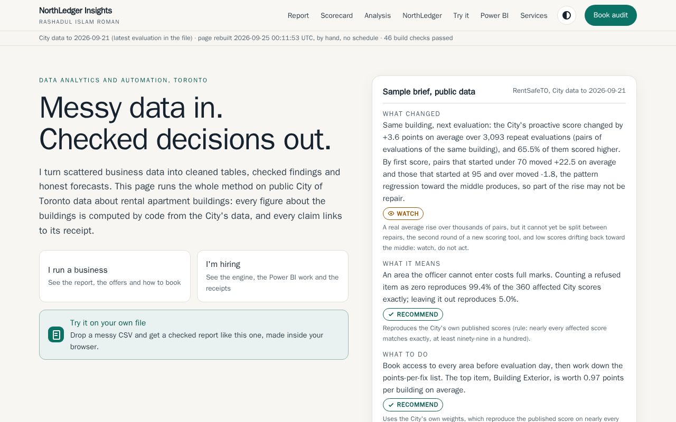Viewport: 676px width, 422px height.
Task: Click 'Drop a messy CSV' description text
Action: click(x=196, y=341)
